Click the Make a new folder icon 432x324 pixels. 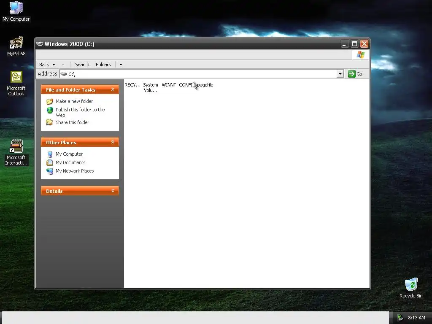pos(50,101)
